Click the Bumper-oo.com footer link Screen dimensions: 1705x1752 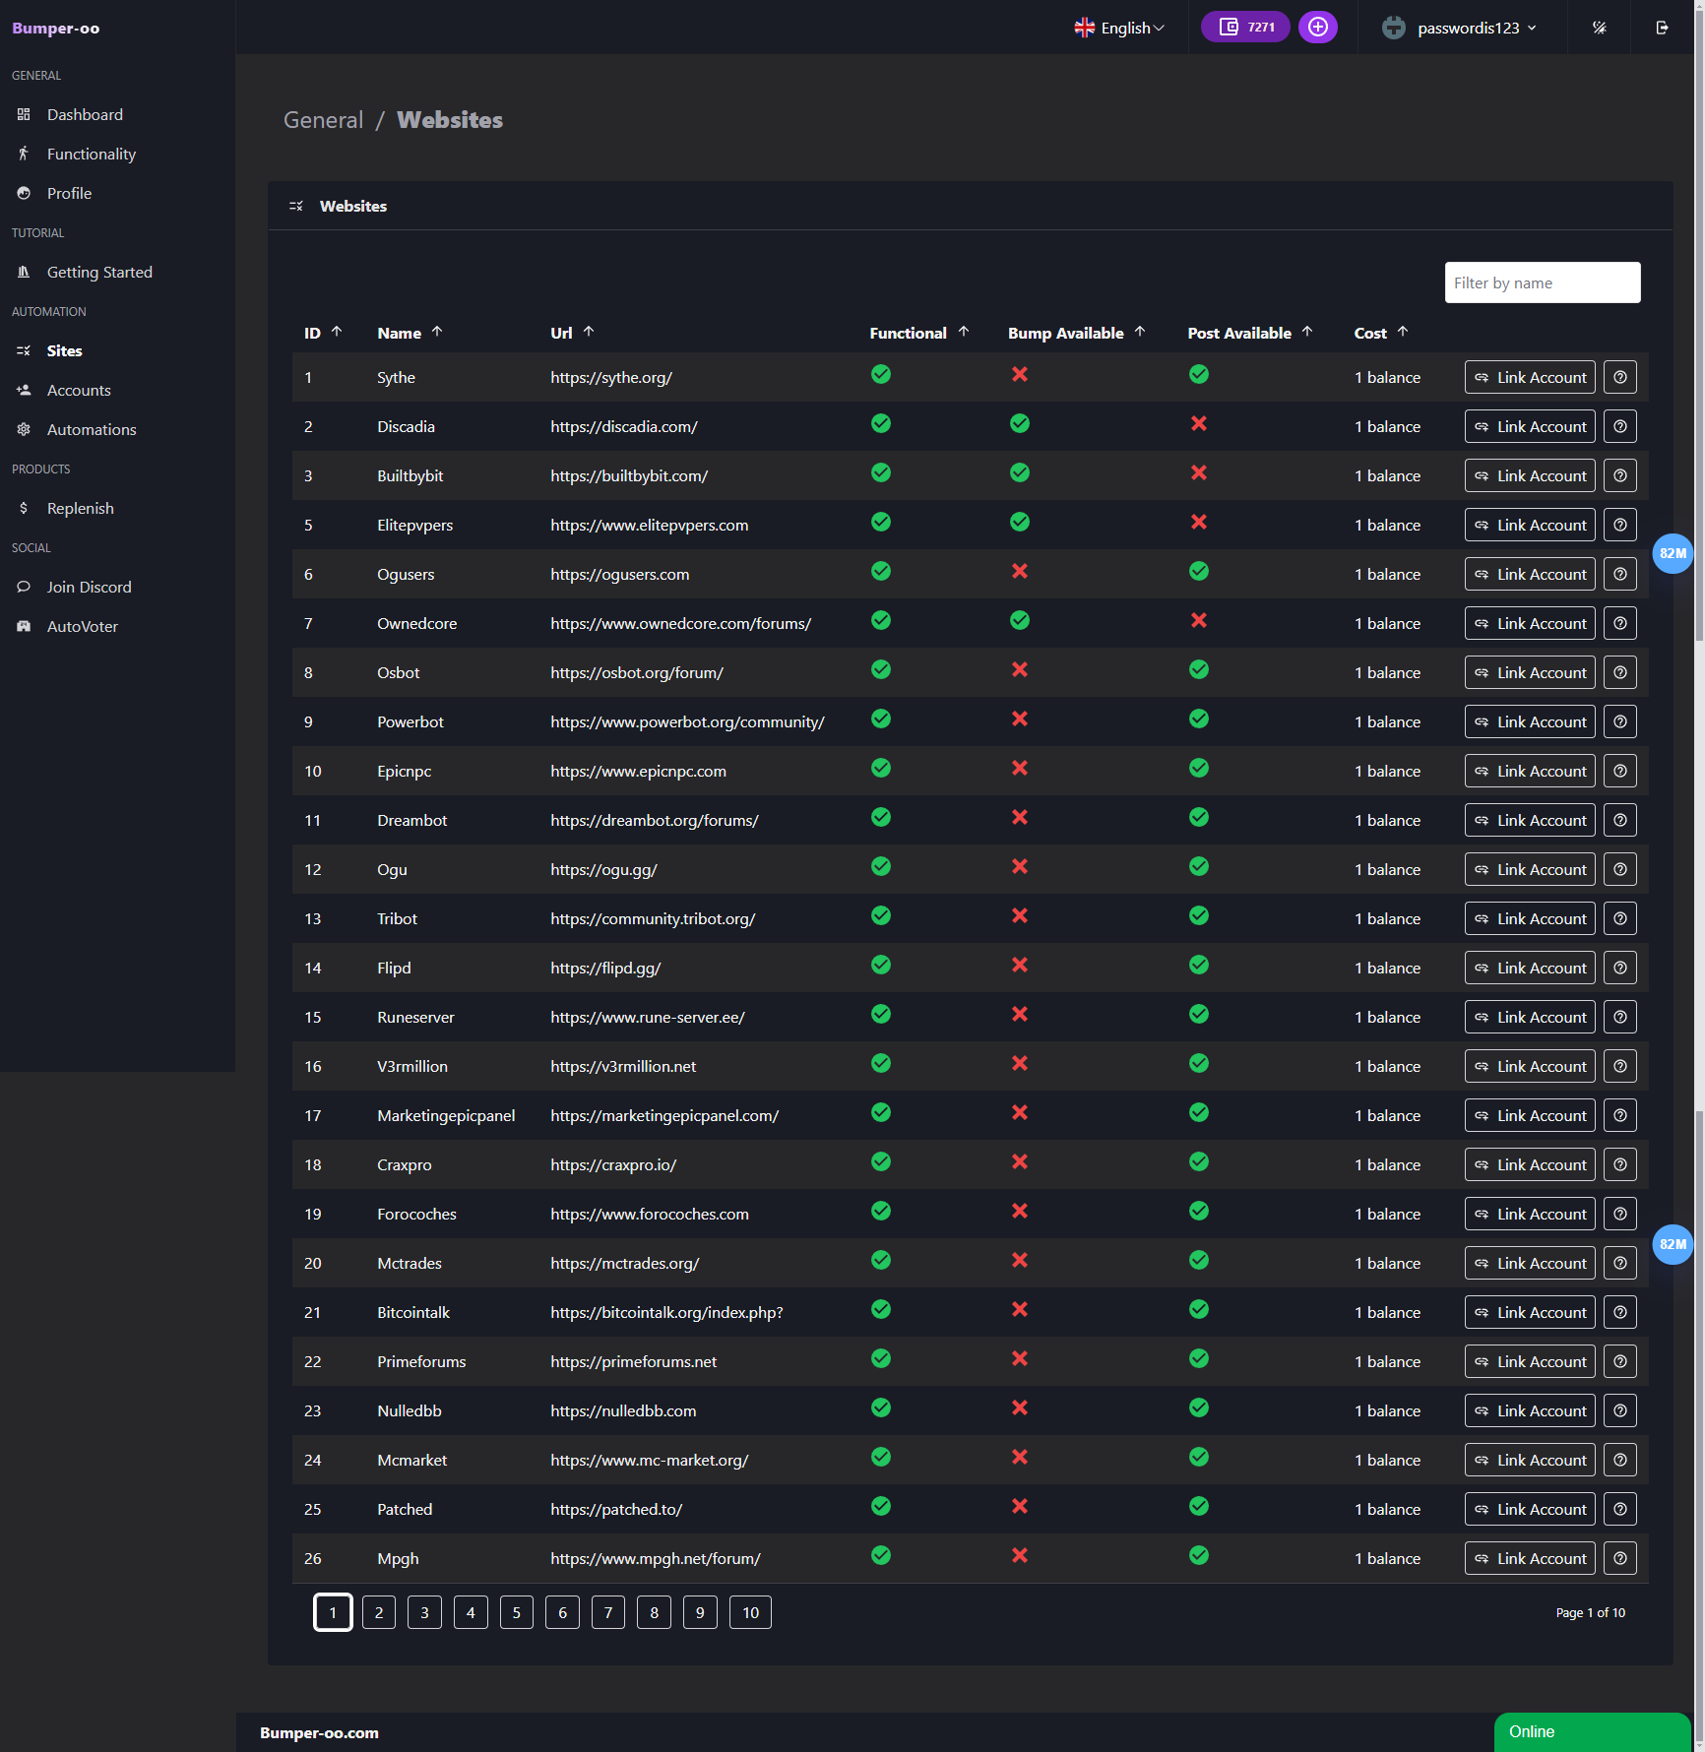tap(319, 1732)
